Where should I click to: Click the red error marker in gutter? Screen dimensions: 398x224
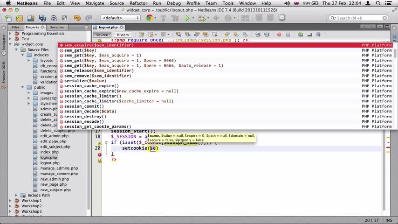(100, 154)
